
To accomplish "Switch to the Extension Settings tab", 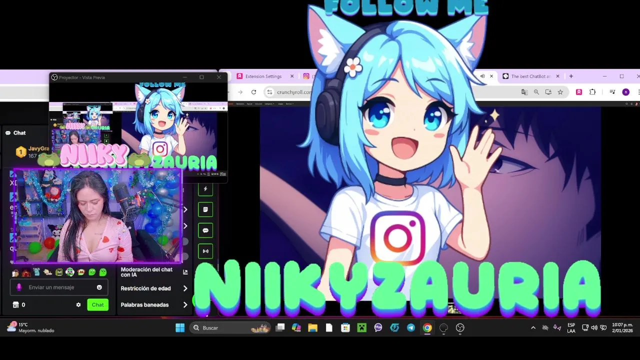I will 263,76.
